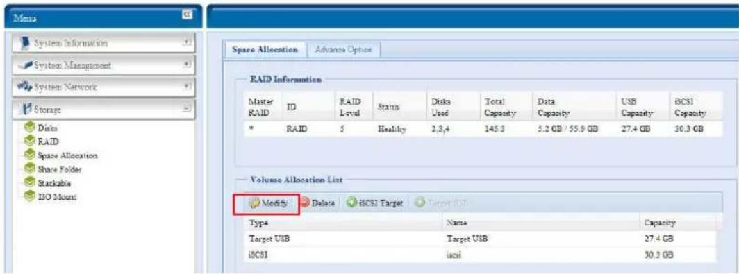Click the ISO Mount tree icon
Viewport: 739px width, 274px height.
pos(30,196)
